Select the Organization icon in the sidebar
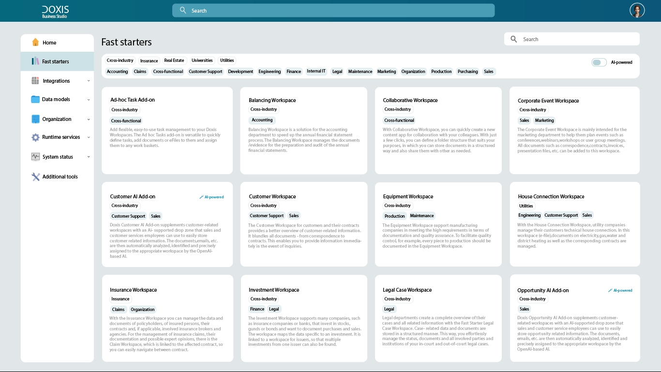 35,119
